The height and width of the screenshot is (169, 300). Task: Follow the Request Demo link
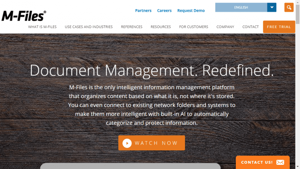pyautogui.click(x=191, y=11)
